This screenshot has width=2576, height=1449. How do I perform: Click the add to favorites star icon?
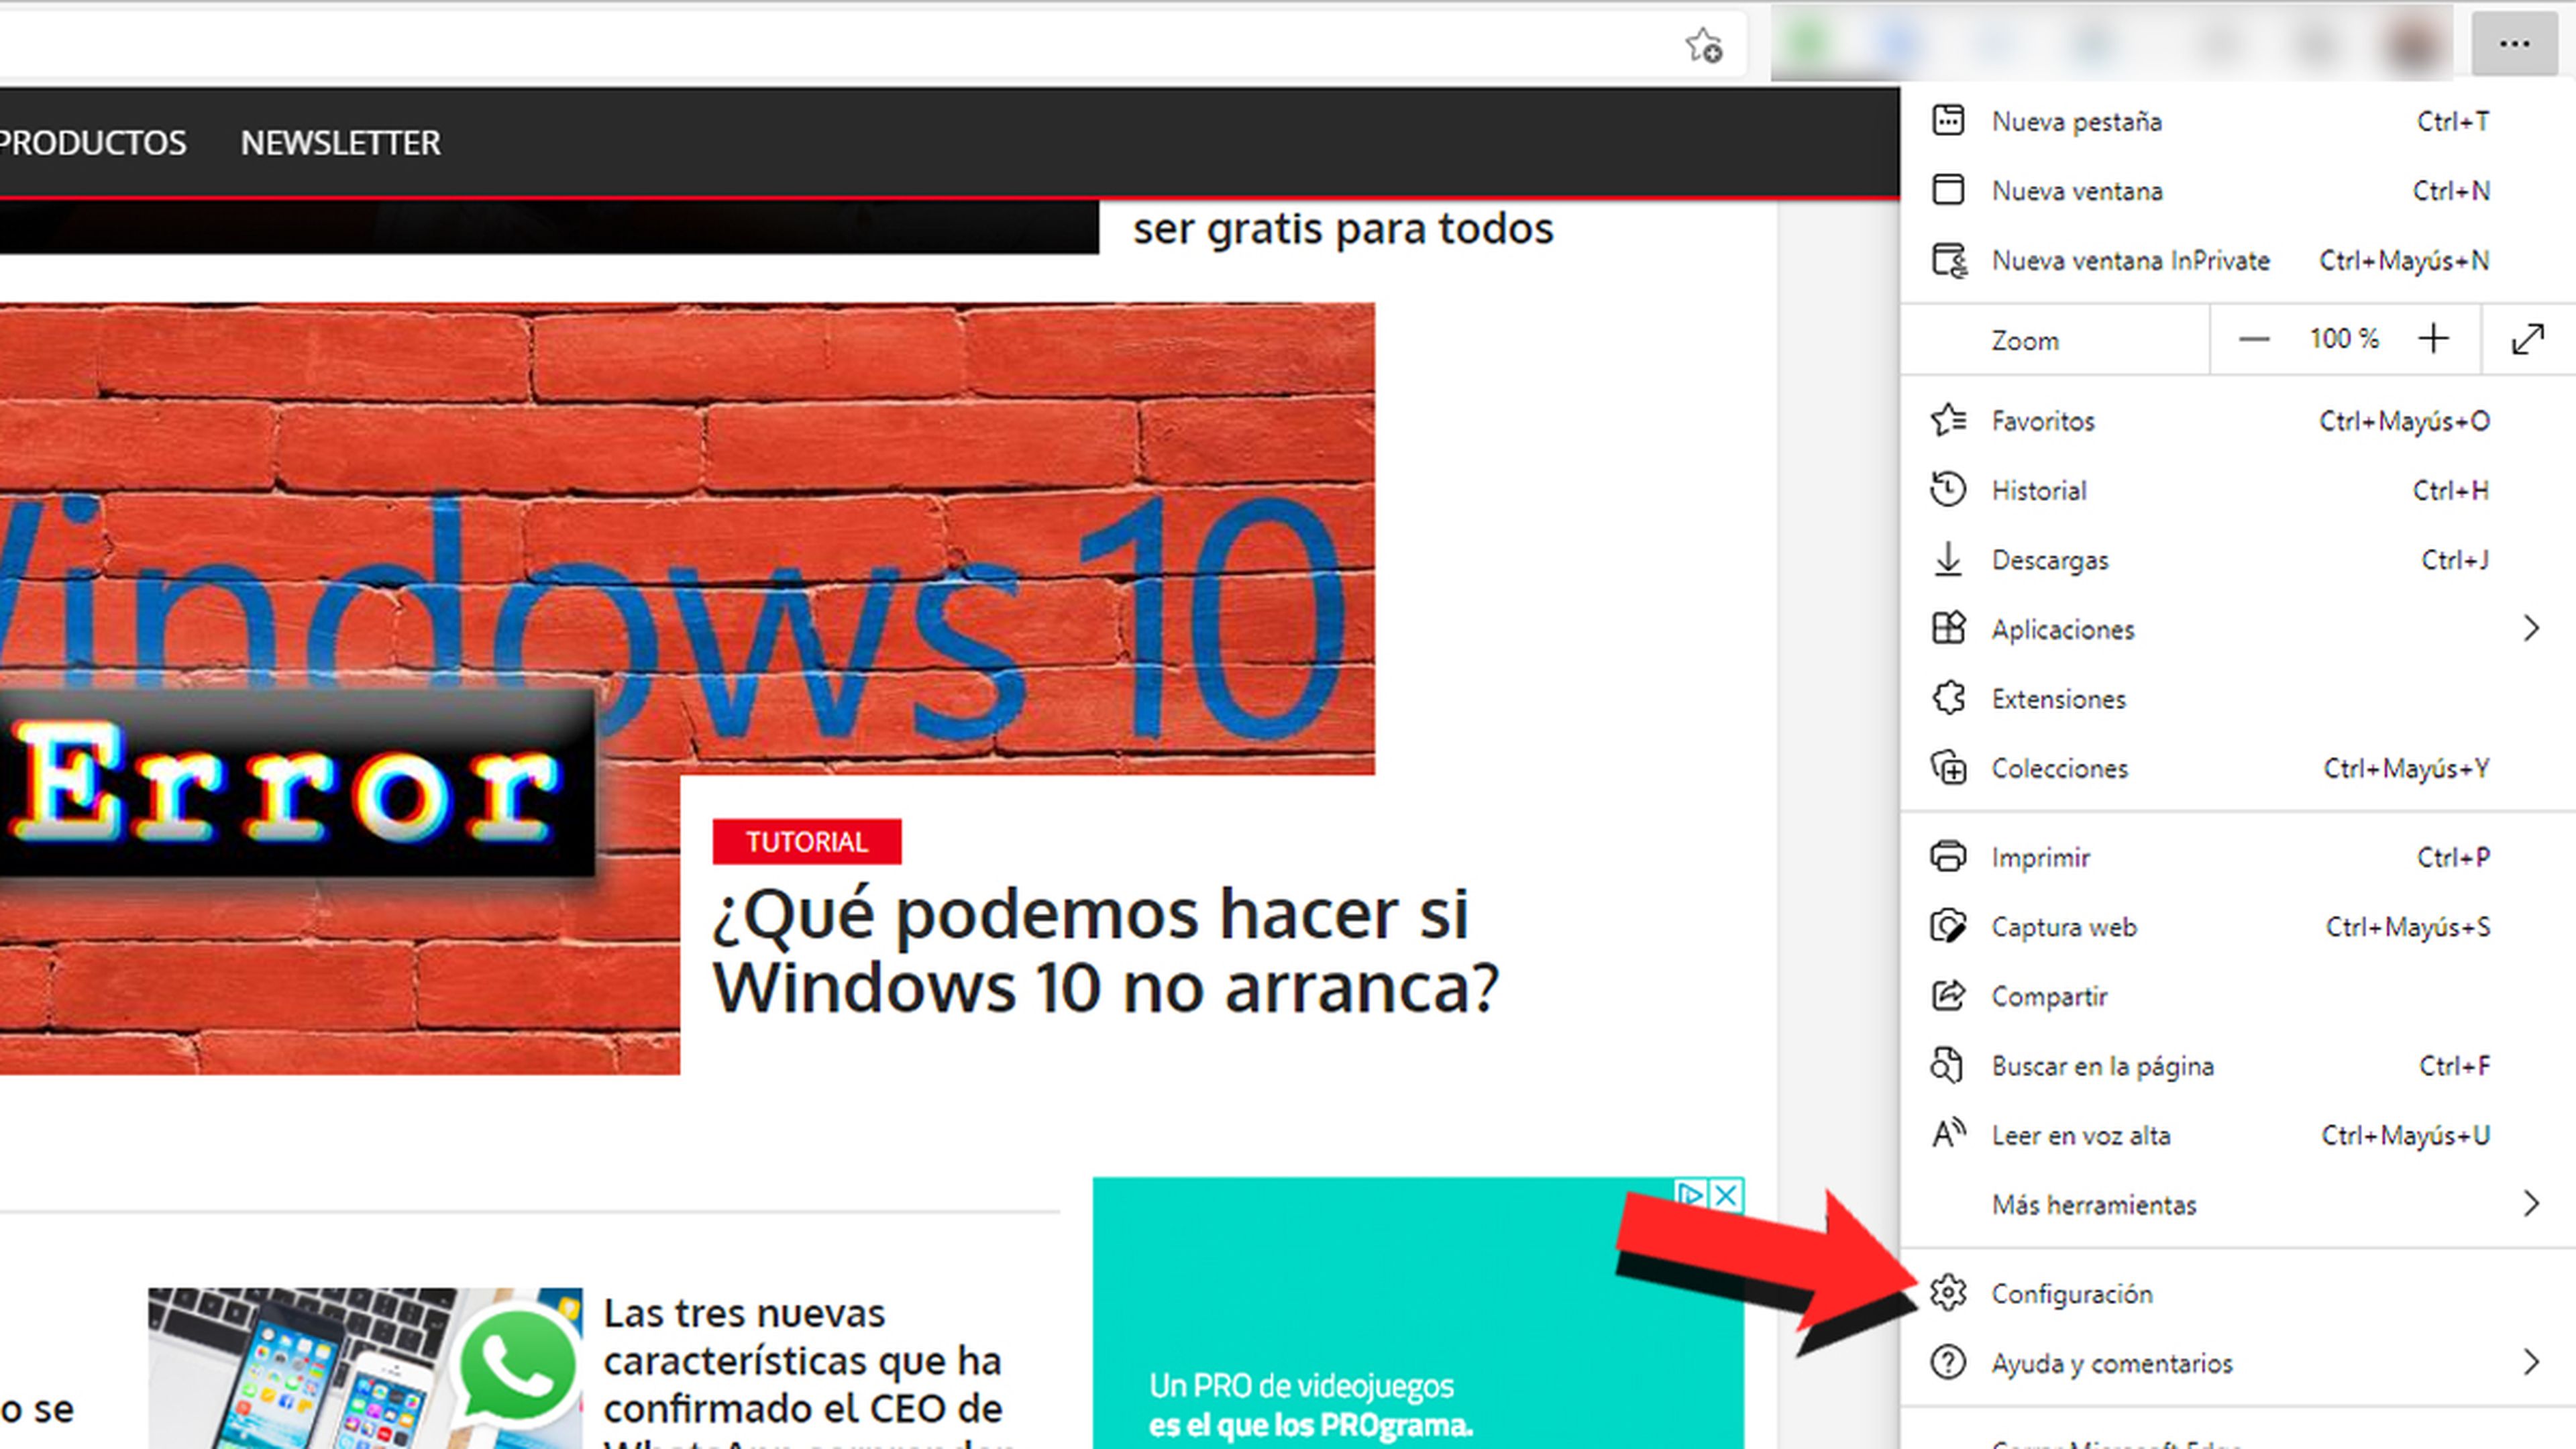pos(1704,45)
